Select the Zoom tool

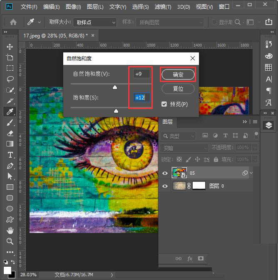(x=10, y=241)
